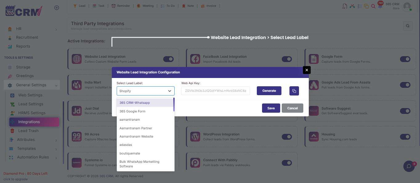
Task: Open the chat support bubble
Action: (x=409, y=166)
